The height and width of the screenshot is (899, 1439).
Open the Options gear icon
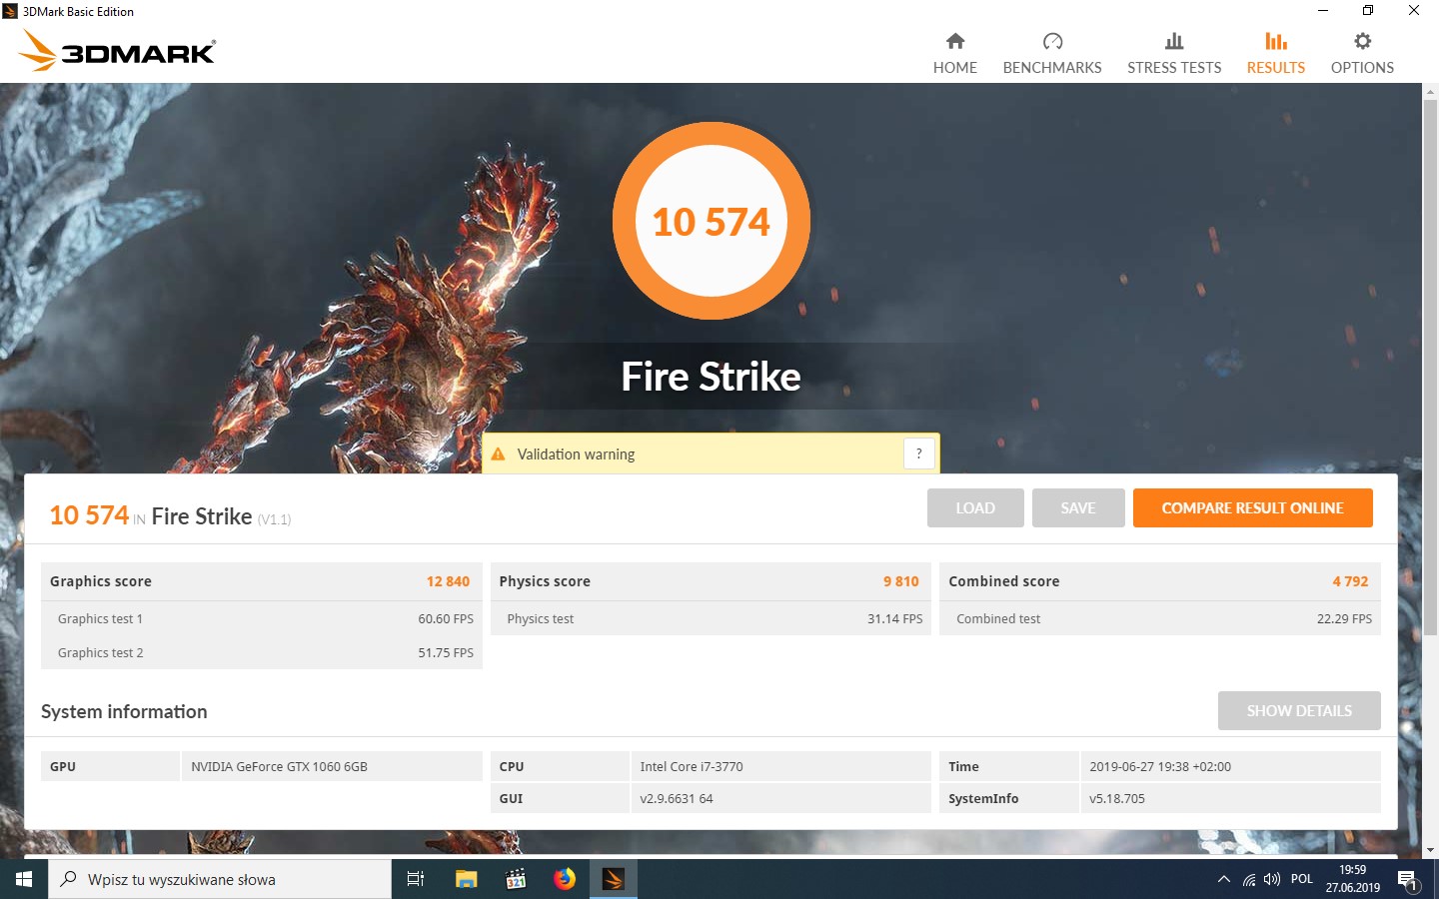coord(1362,41)
